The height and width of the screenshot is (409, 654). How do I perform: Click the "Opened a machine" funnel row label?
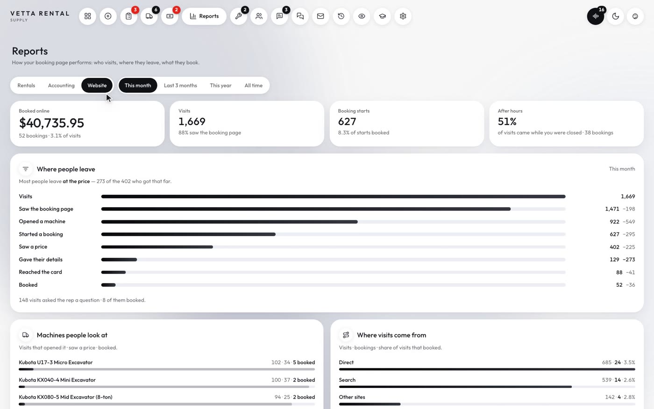[42, 222]
